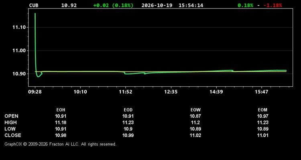Select the date 2026-10-19
This screenshot has width=301, height=160.
pos(157,5)
